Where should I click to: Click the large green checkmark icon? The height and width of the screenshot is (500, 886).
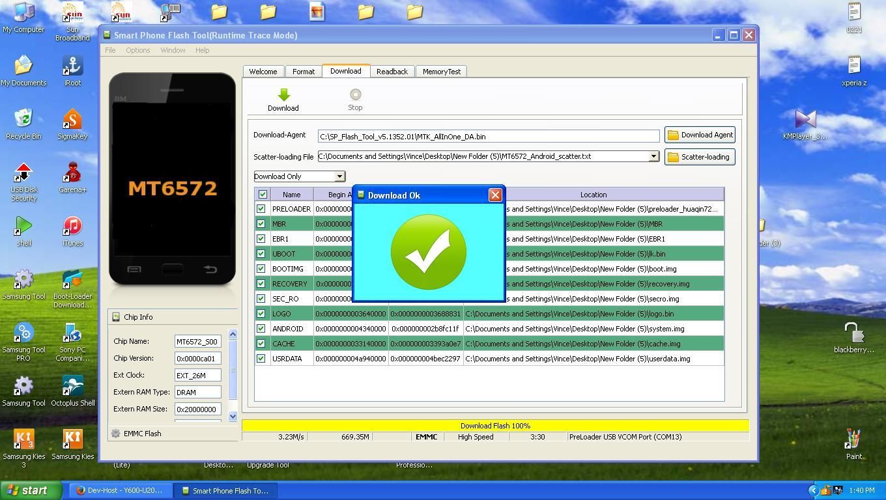tap(428, 252)
